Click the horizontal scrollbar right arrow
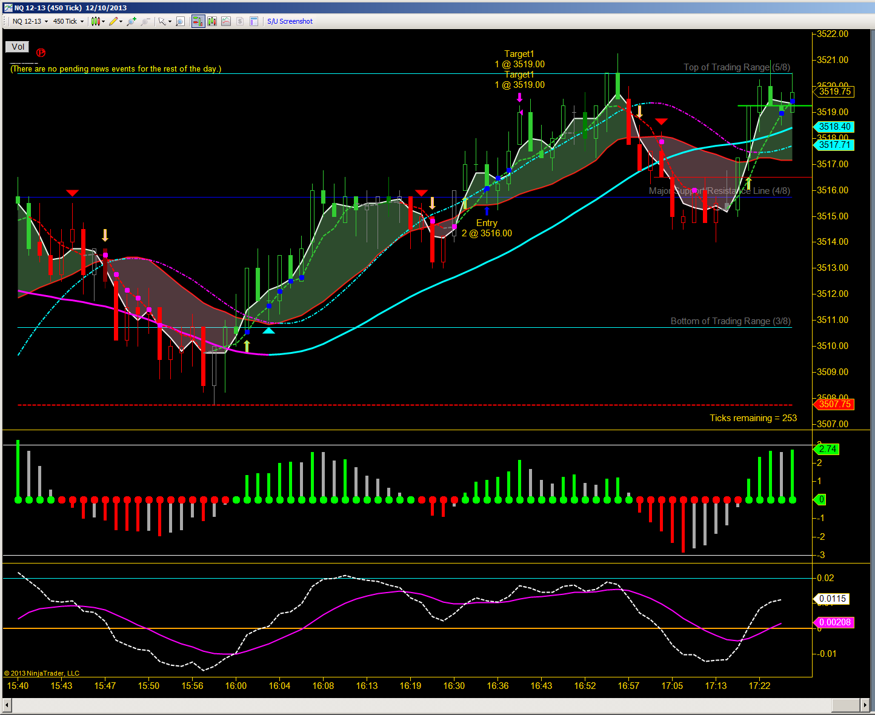The image size is (875, 715). click(x=865, y=705)
